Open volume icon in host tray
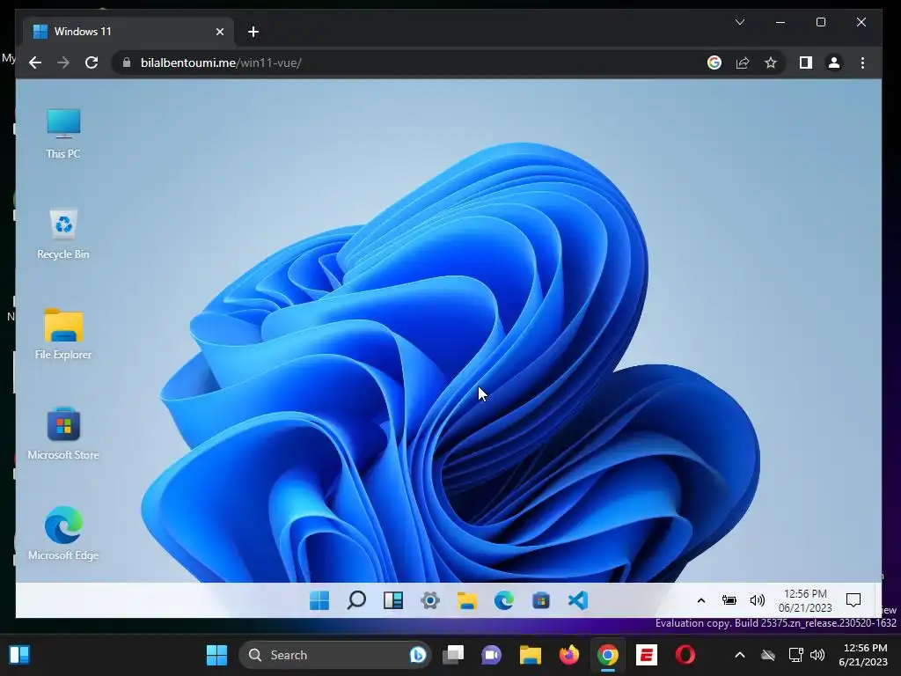 817,655
